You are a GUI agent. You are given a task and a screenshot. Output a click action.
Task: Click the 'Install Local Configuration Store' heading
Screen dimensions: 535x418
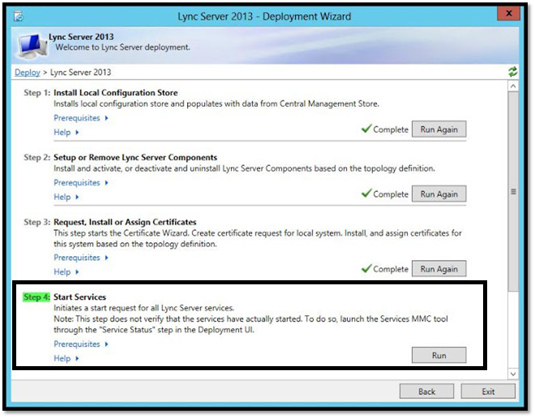pyautogui.click(x=116, y=92)
